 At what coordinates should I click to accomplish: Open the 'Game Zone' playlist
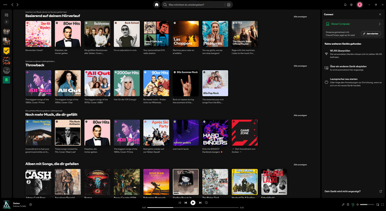(244, 133)
